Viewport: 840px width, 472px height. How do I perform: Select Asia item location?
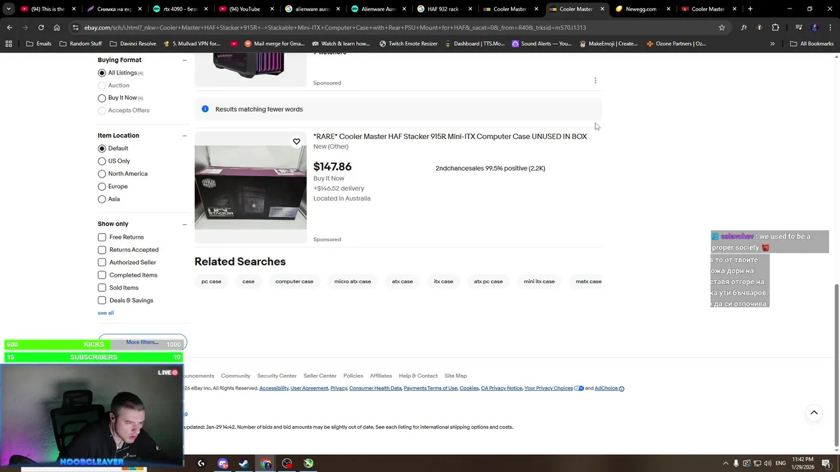click(x=102, y=199)
